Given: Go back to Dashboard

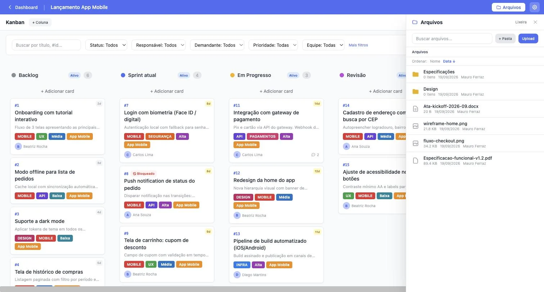Looking at the screenshot, I should [x=23, y=7].
